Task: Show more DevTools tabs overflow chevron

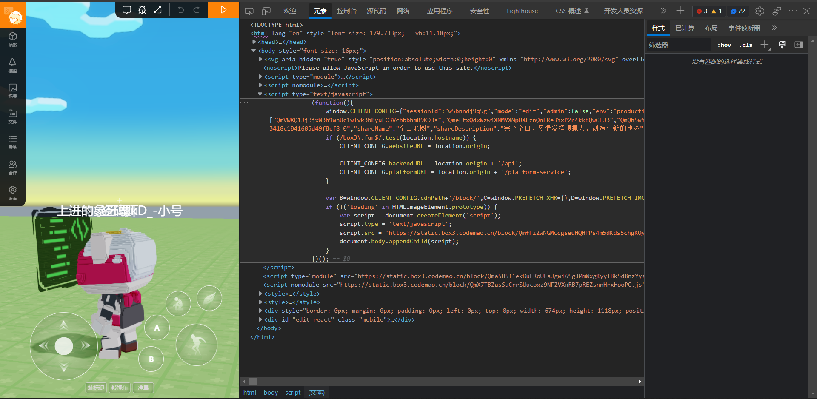Action: click(663, 11)
